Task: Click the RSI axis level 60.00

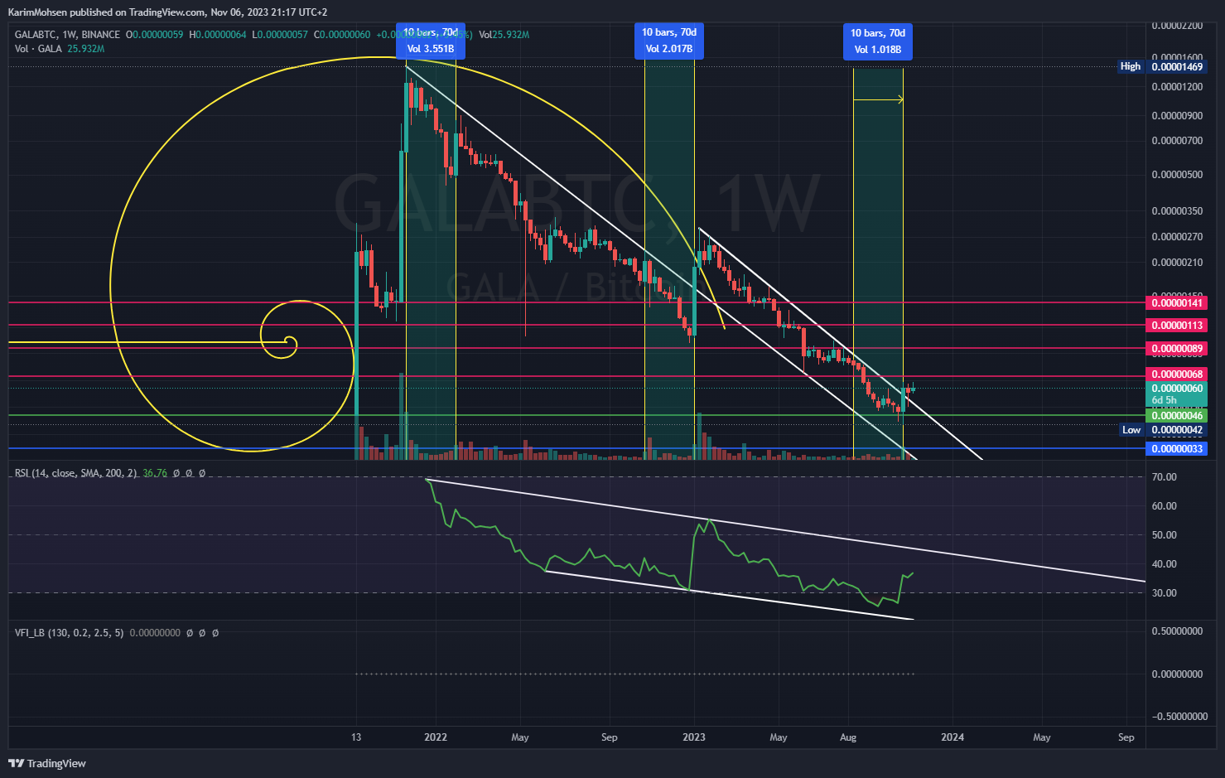Action: (x=1165, y=506)
